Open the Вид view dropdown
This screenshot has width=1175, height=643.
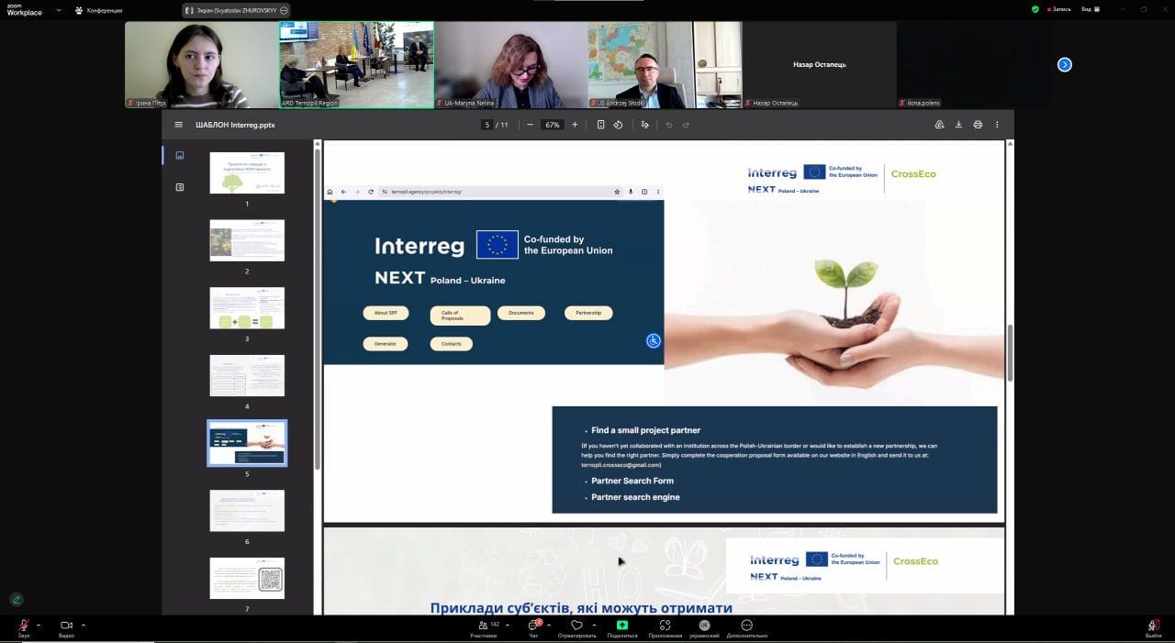pyautogui.click(x=1089, y=9)
